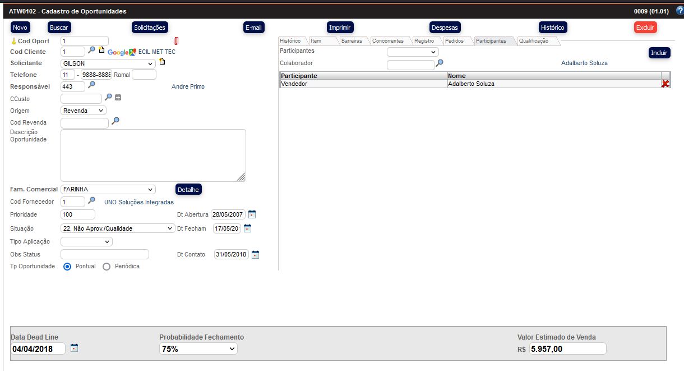This screenshot has width=684, height=371.
Task: Click the red paperclip attachment icon
Action: click(x=175, y=41)
